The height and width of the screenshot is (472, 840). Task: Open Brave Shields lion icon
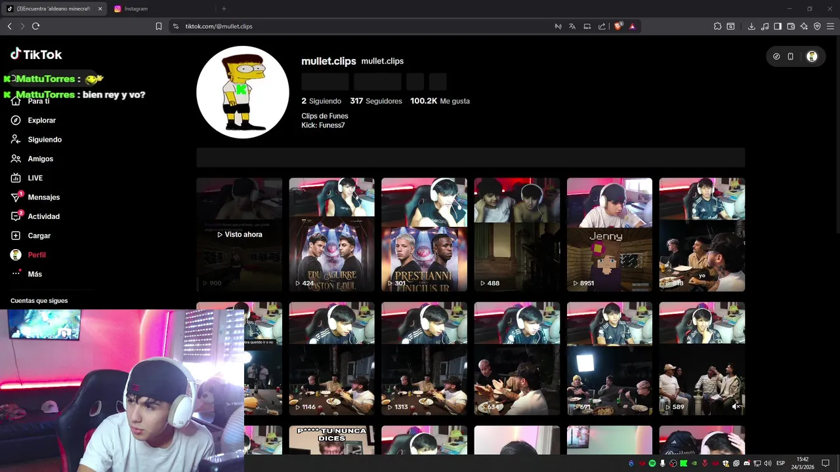(x=618, y=26)
